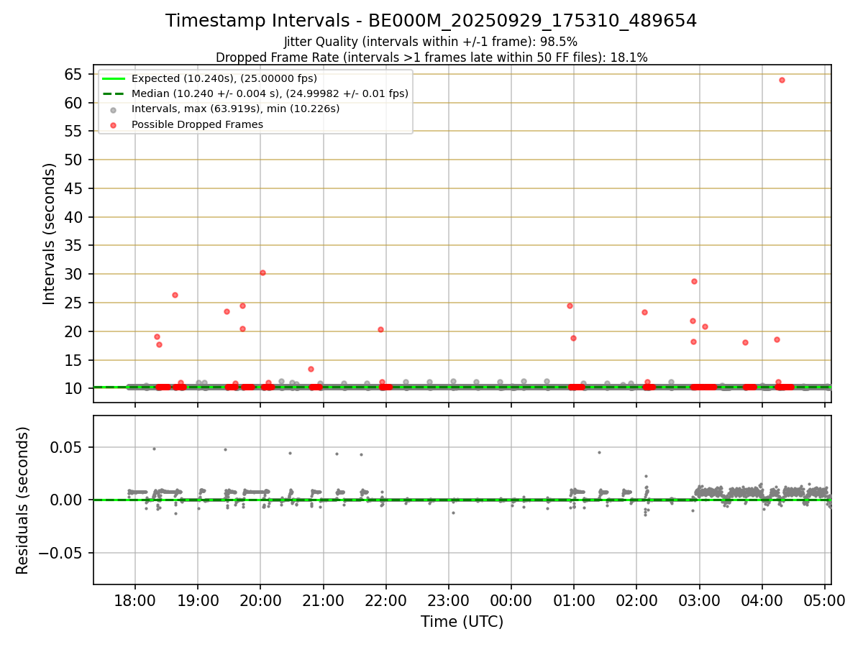This screenshot has height=647, width=863.
Task: Click the '20:00' x-axis tick label
Action: tap(260, 601)
